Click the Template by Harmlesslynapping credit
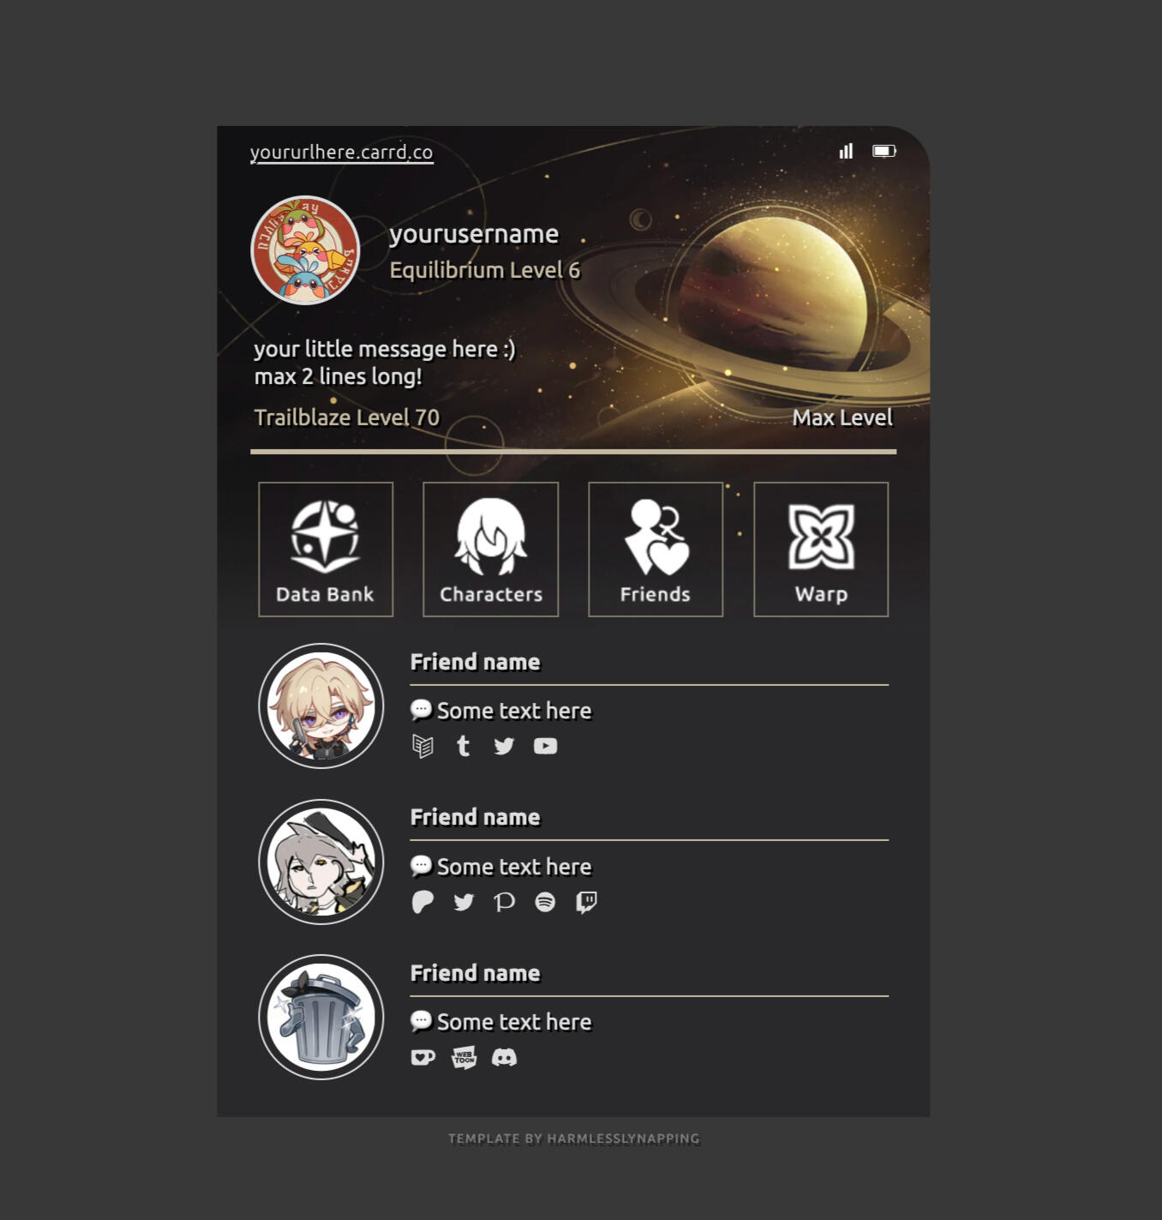 (x=573, y=1139)
